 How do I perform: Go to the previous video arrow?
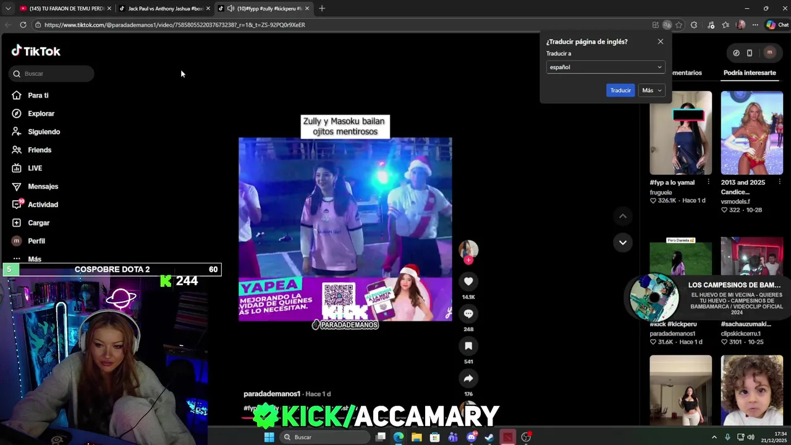(x=623, y=216)
